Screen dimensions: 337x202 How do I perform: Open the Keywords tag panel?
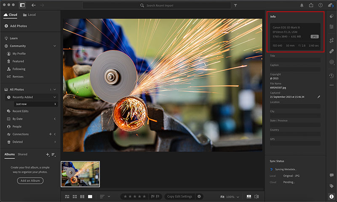pos(332,186)
